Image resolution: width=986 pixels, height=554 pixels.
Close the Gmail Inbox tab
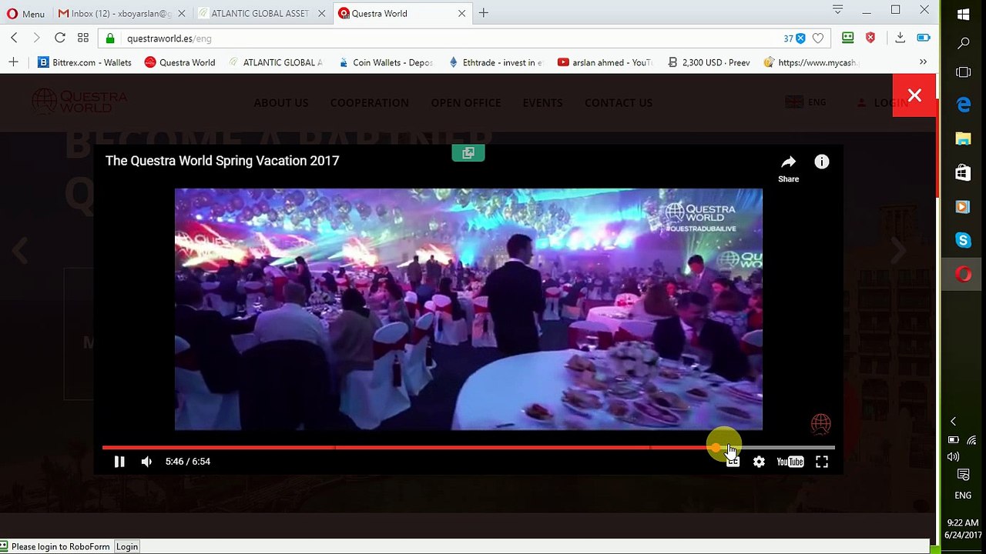click(182, 13)
